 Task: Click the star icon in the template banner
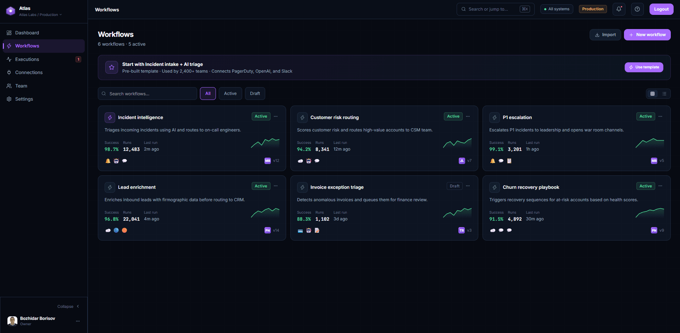click(112, 67)
